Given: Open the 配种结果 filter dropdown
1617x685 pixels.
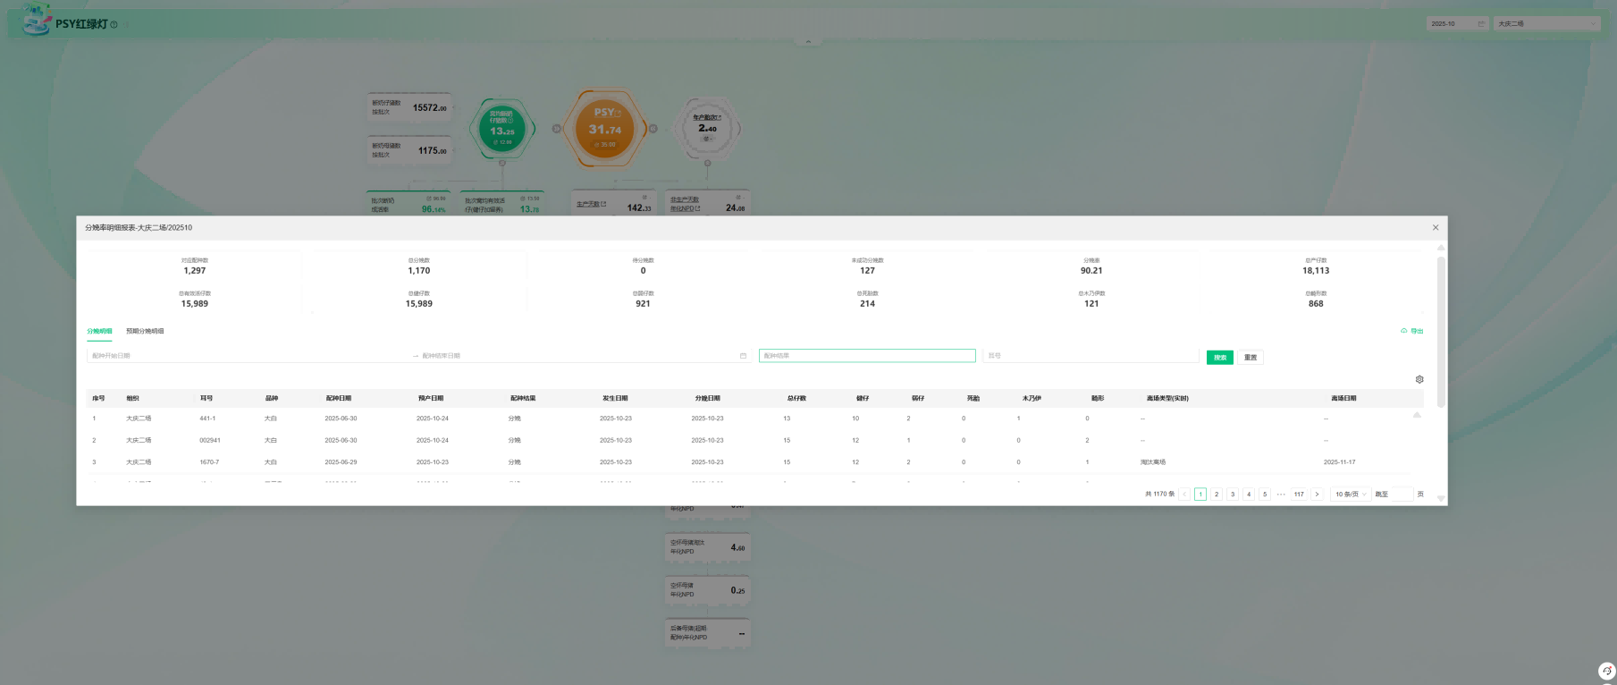Looking at the screenshot, I should pyautogui.click(x=866, y=356).
